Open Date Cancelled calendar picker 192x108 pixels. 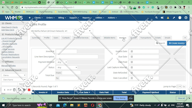coord(132,78)
